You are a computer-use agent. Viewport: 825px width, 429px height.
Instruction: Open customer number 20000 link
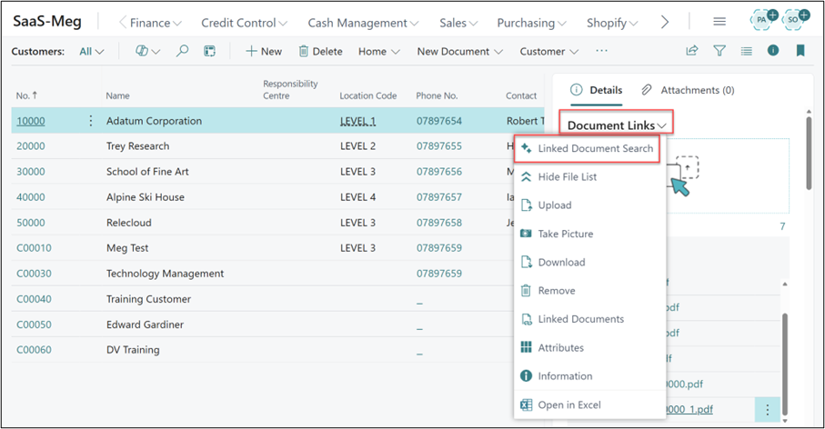click(31, 146)
